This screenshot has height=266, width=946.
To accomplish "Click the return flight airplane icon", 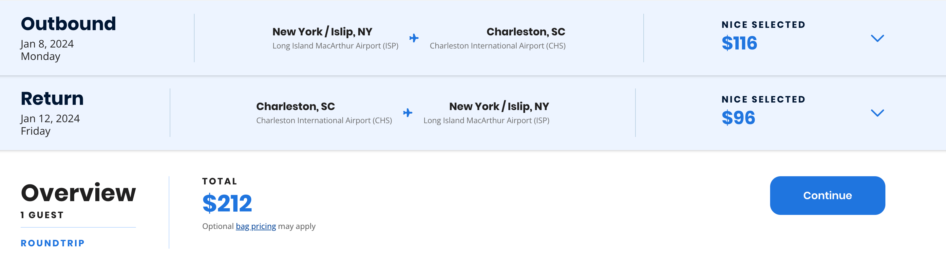I will pyautogui.click(x=407, y=113).
